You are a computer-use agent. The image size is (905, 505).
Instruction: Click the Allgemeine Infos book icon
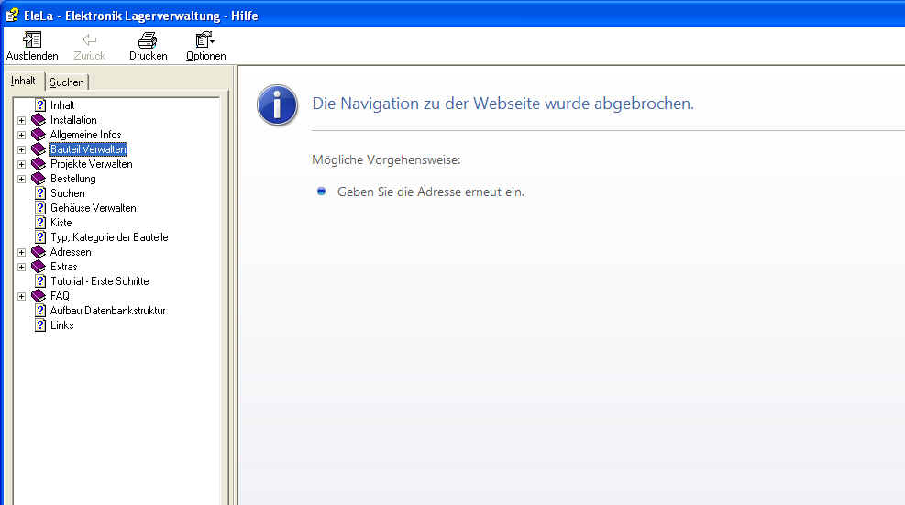point(39,135)
